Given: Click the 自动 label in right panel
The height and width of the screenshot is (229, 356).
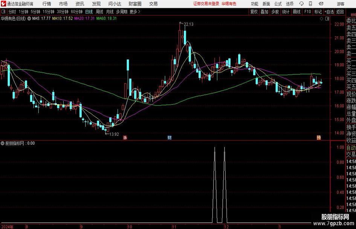Looking at the screenshot, I should coord(351,148).
